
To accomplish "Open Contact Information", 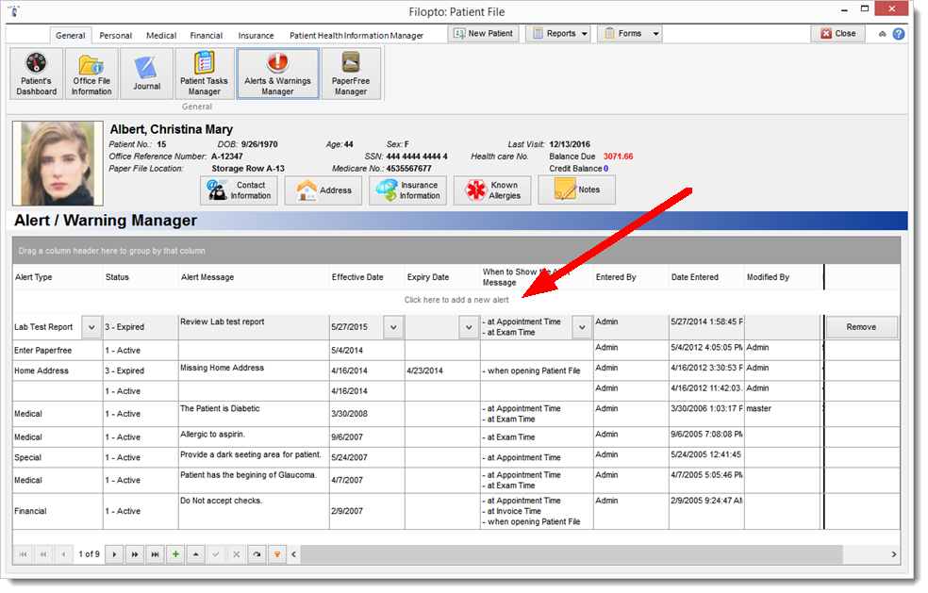I will pyautogui.click(x=240, y=190).
